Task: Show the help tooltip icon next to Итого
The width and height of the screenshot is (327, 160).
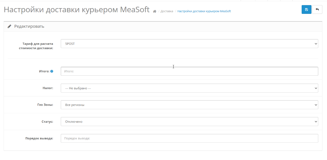Action: point(52,71)
